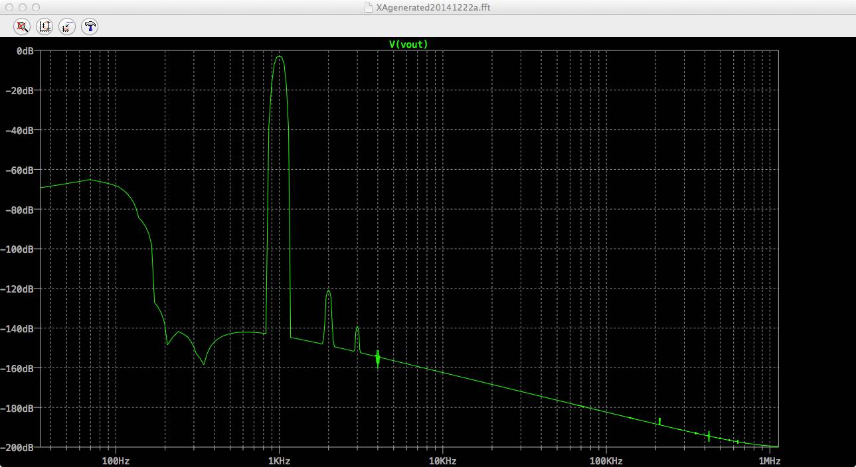Click the -120dB vertical axis label
856x467 pixels.
click(x=18, y=289)
